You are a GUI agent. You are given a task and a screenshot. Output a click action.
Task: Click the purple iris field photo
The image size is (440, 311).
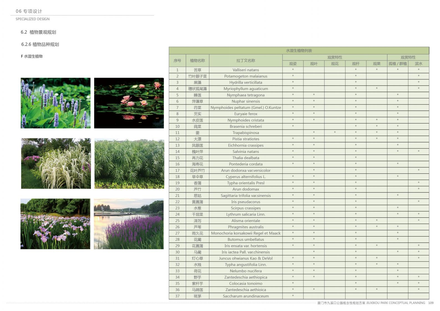point(55,224)
